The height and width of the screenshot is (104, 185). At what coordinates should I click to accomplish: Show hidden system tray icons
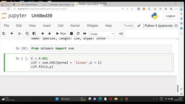pyautogui.click(x=153, y=99)
